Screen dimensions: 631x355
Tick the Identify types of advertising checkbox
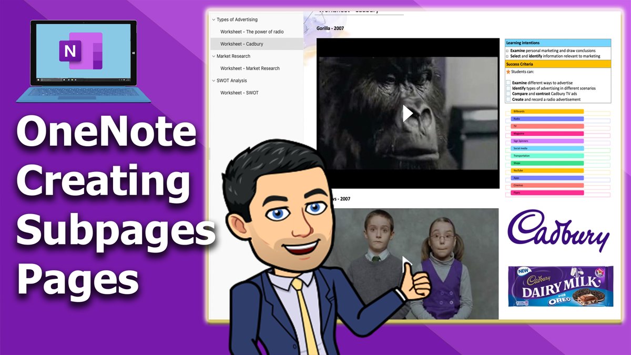click(508, 88)
